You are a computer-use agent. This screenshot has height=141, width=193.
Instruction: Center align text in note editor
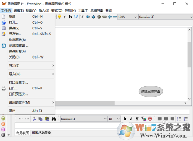coord(166,119)
